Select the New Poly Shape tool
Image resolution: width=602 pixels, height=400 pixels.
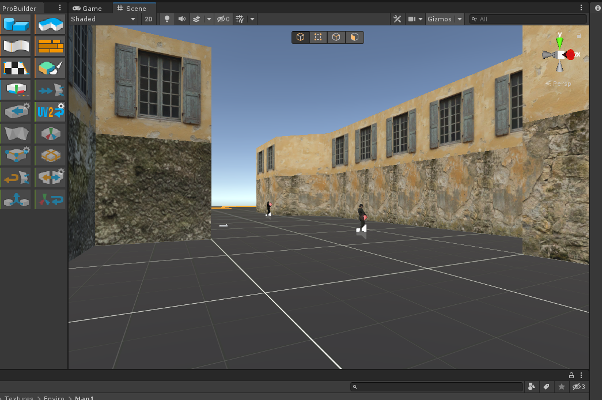point(50,24)
